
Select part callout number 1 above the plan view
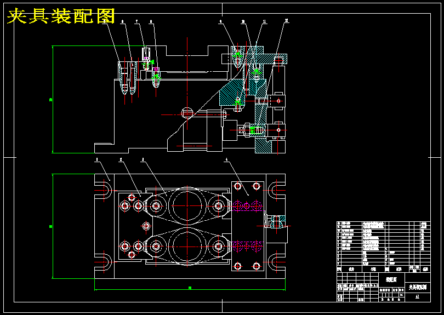[97, 159]
